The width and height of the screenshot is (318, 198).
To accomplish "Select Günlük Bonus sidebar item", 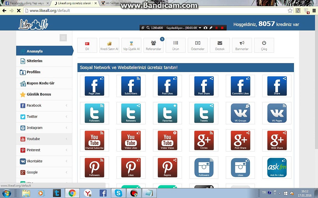I will pos(44,94).
